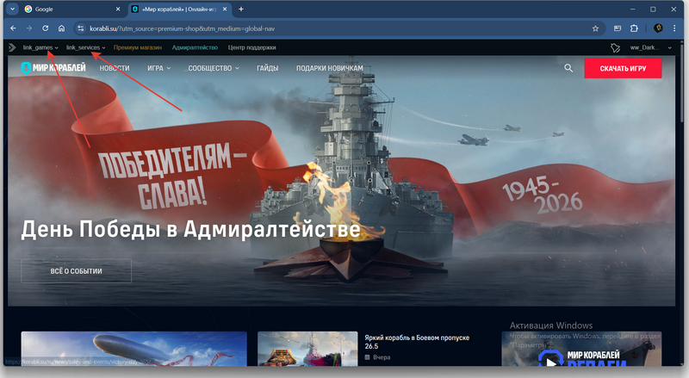Click the СКАЧАТЬ ИГРУ button
Screen dimensions: 689x378
pos(623,69)
